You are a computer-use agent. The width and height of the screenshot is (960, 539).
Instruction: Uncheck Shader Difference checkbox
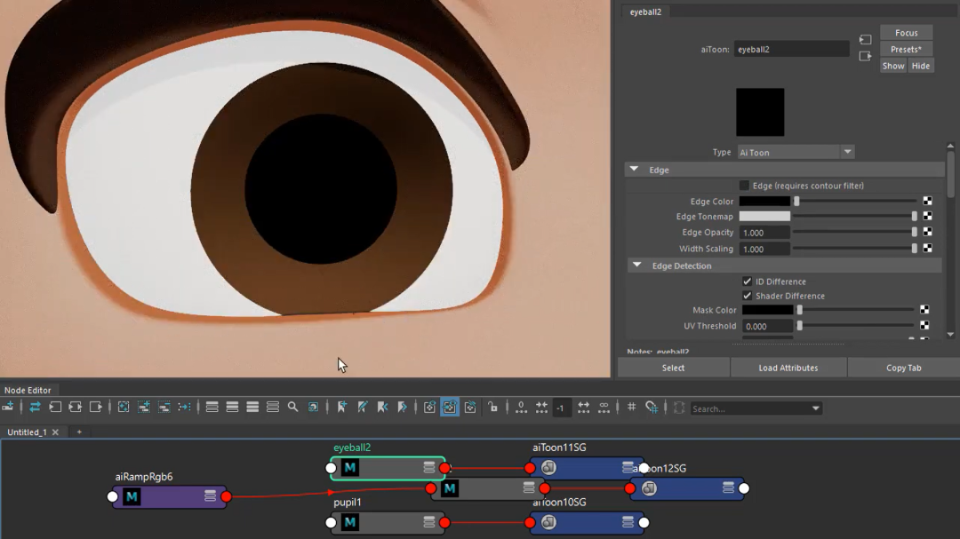click(x=747, y=296)
